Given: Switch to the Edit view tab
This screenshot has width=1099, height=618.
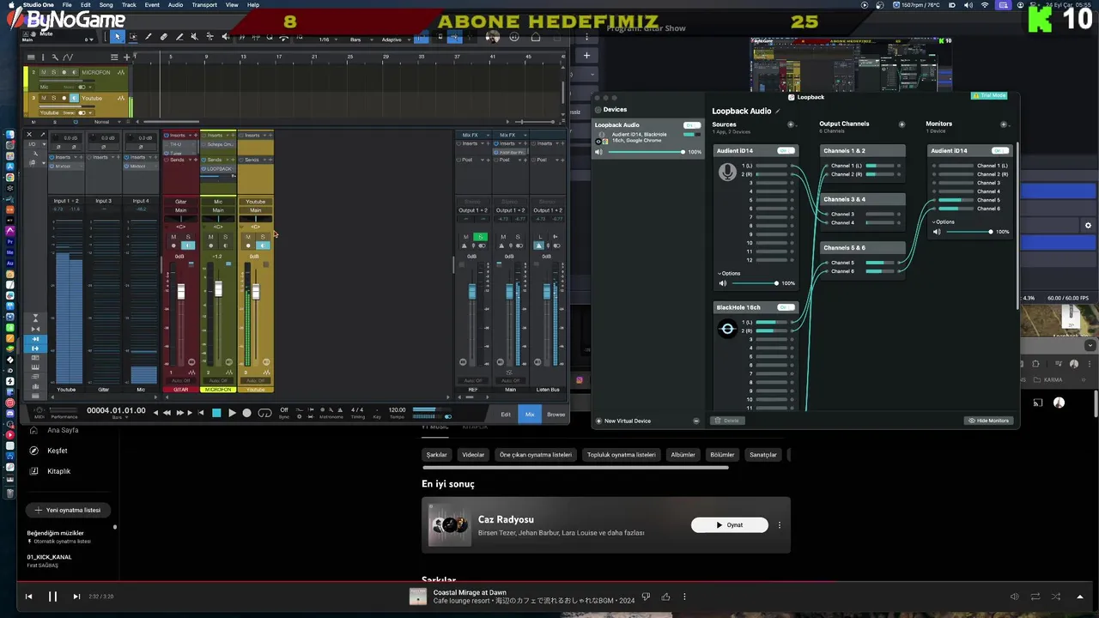Looking at the screenshot, I should [x=506, y=415].
